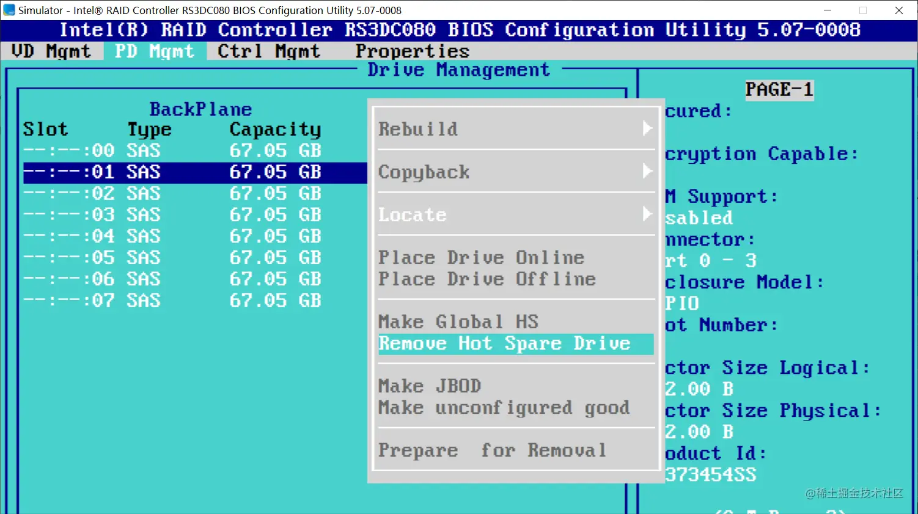The width and height of the screenshot is (918, 514).
Task: Select the PD Mgmt tab
Action: (x=155, y=51)
